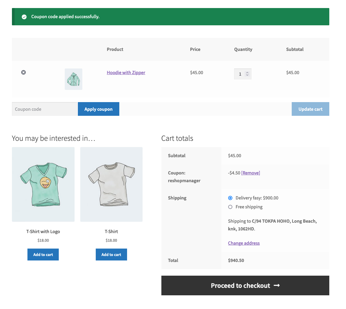Open the Hoodie with Zipper product link

126,73
